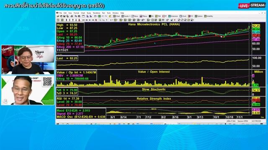
Task: Open the Format menu
Action: (x=76, y=13)
